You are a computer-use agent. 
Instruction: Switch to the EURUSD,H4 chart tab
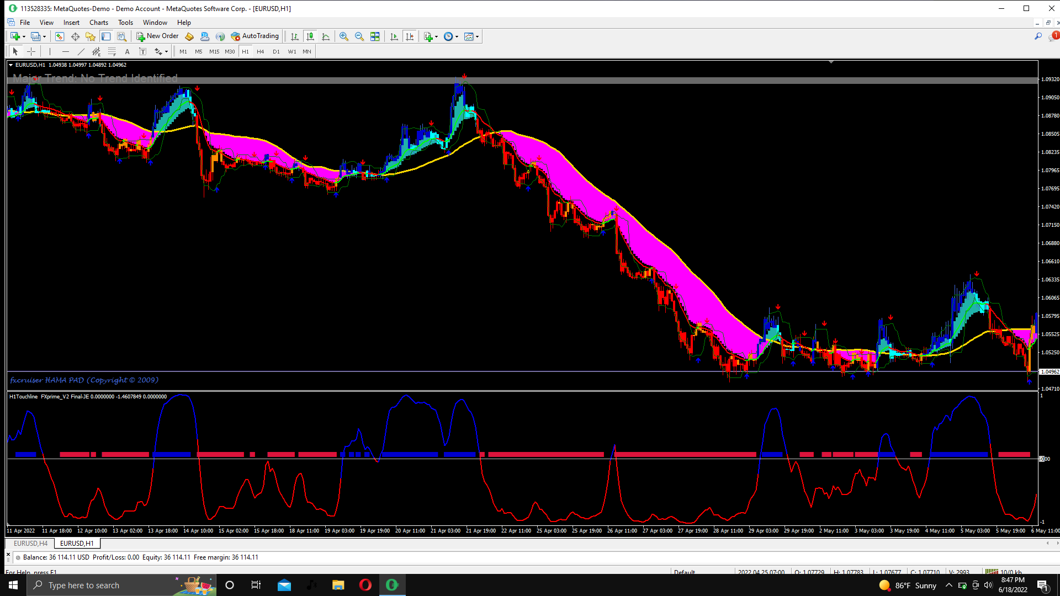30,544
